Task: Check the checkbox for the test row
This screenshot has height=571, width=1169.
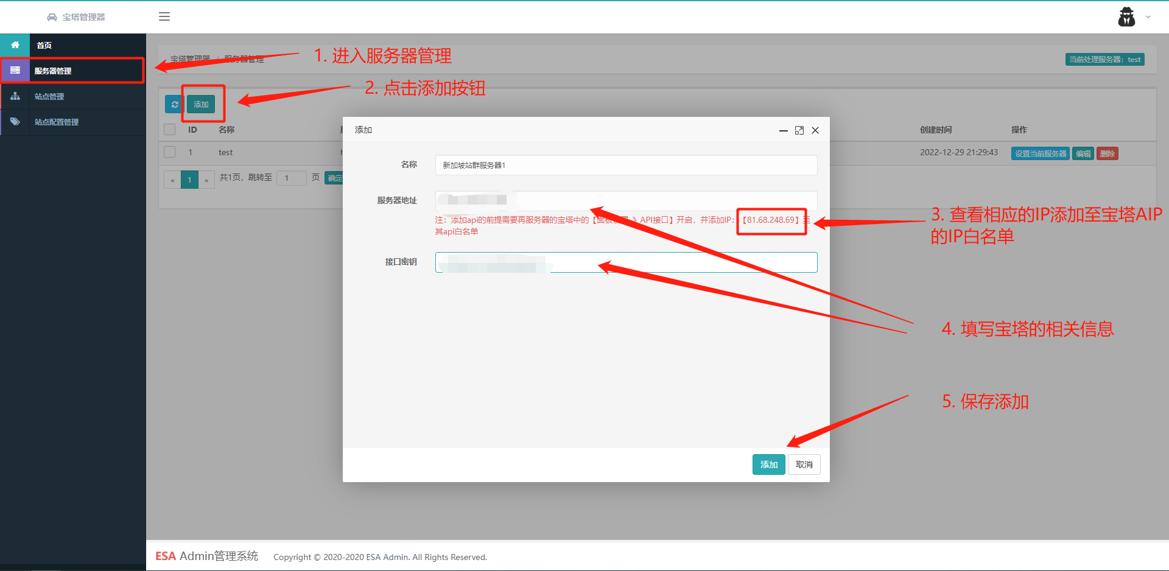Action: [x=170, y=152]
